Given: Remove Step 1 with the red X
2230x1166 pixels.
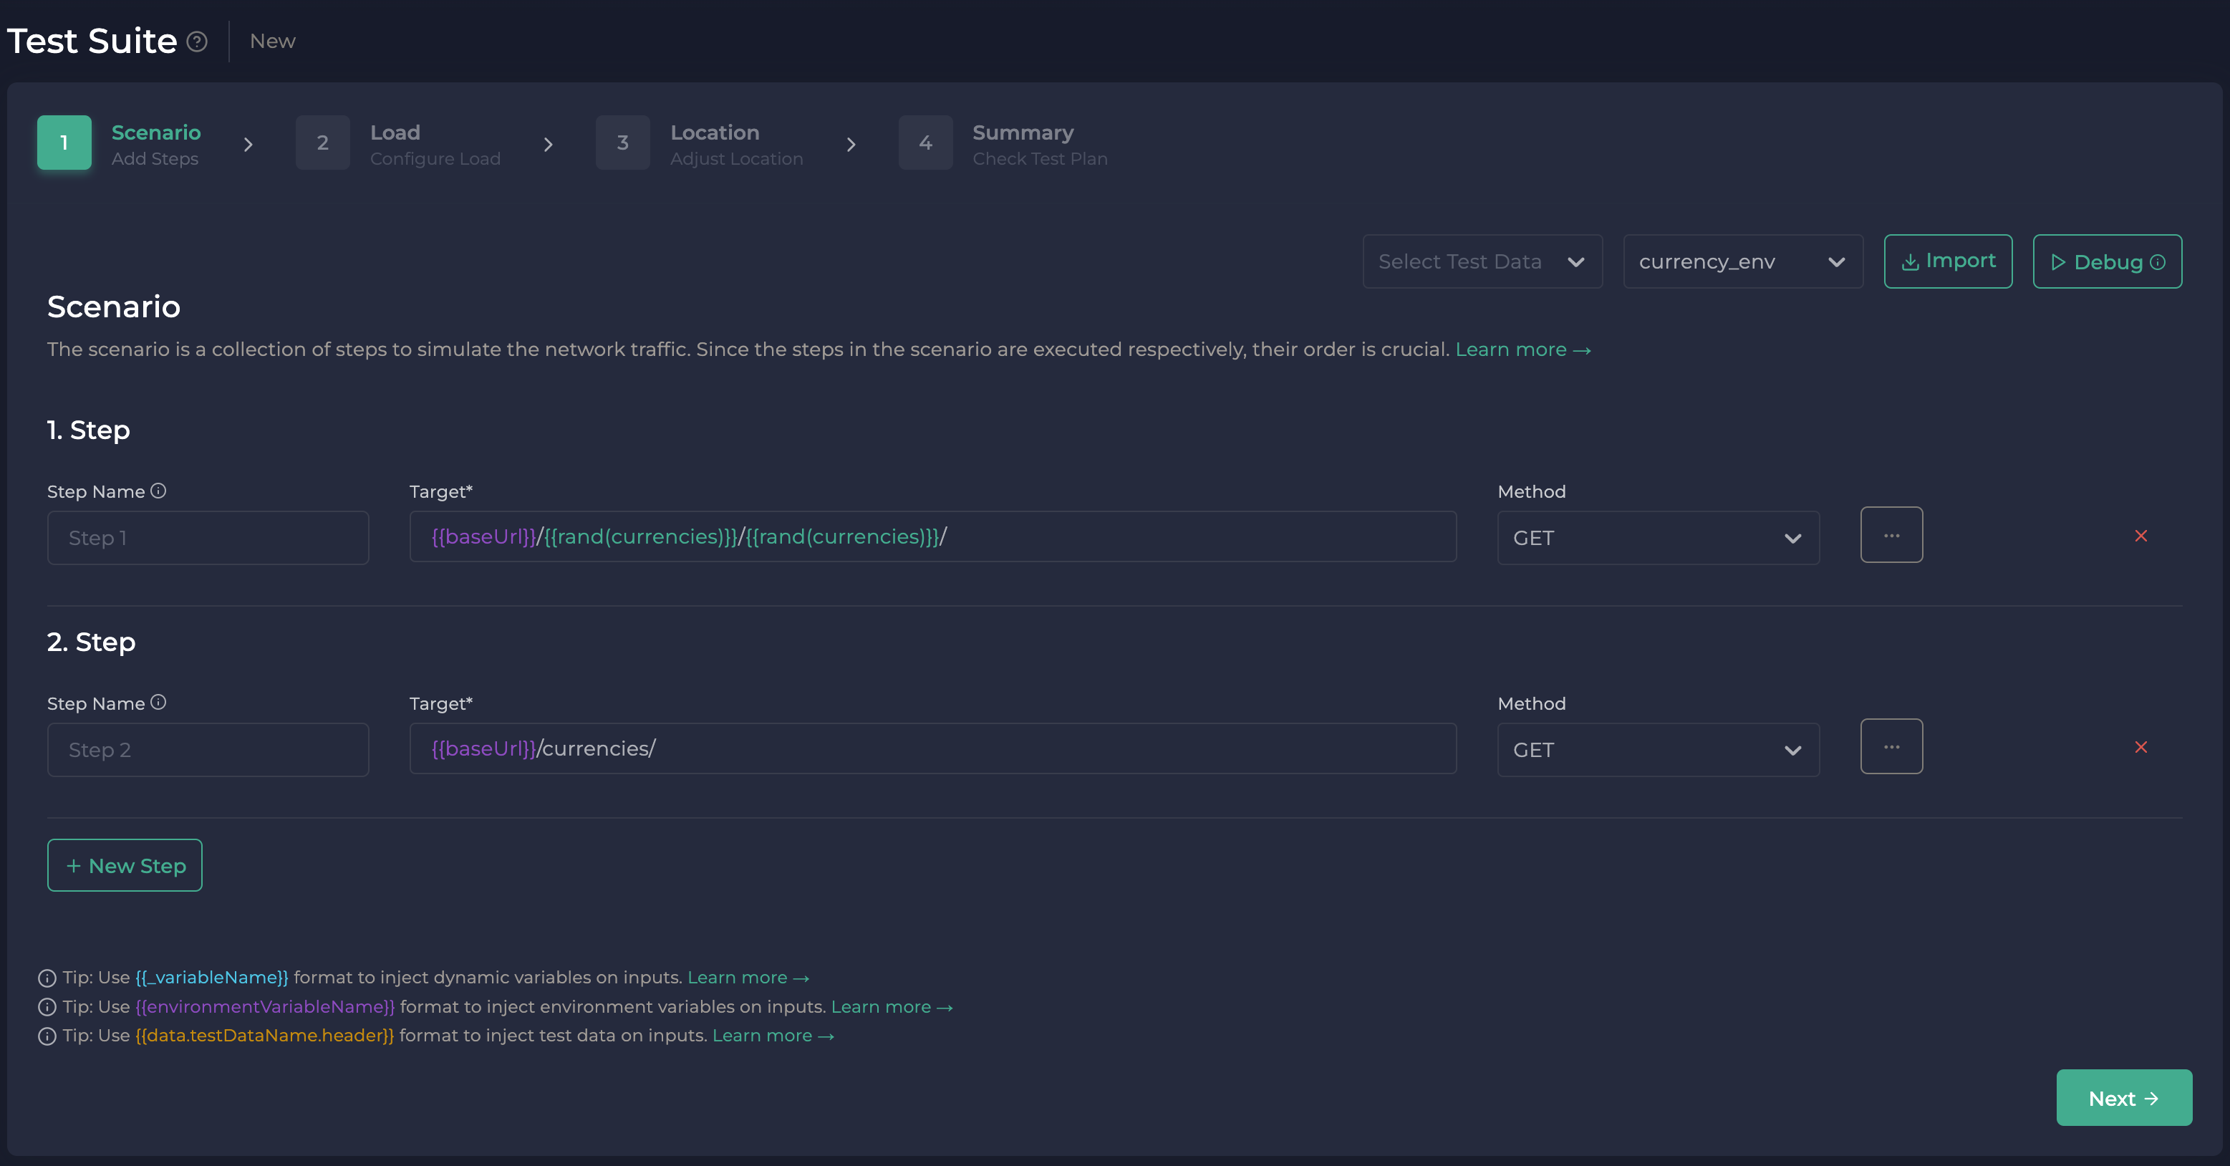Looking at the screenshot, I should pos(2140,536).
